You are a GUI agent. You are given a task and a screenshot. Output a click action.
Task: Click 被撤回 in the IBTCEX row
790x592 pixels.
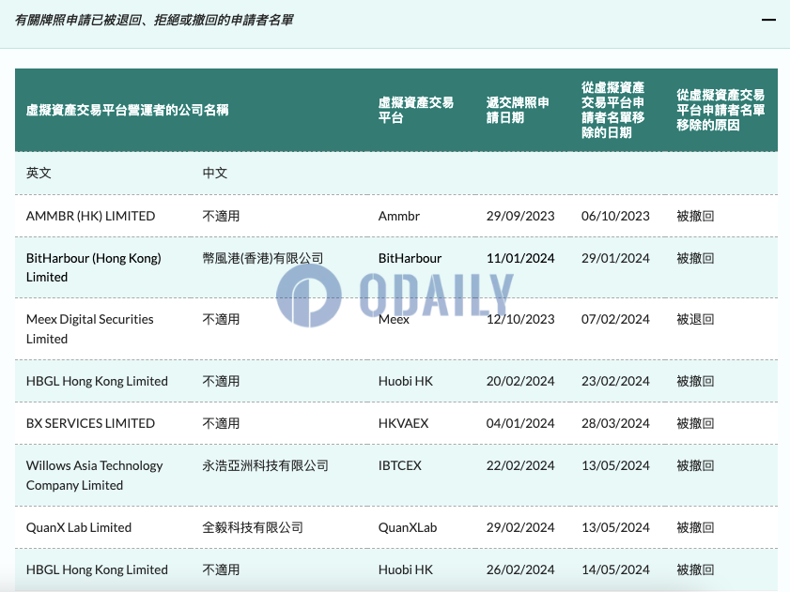695,465
